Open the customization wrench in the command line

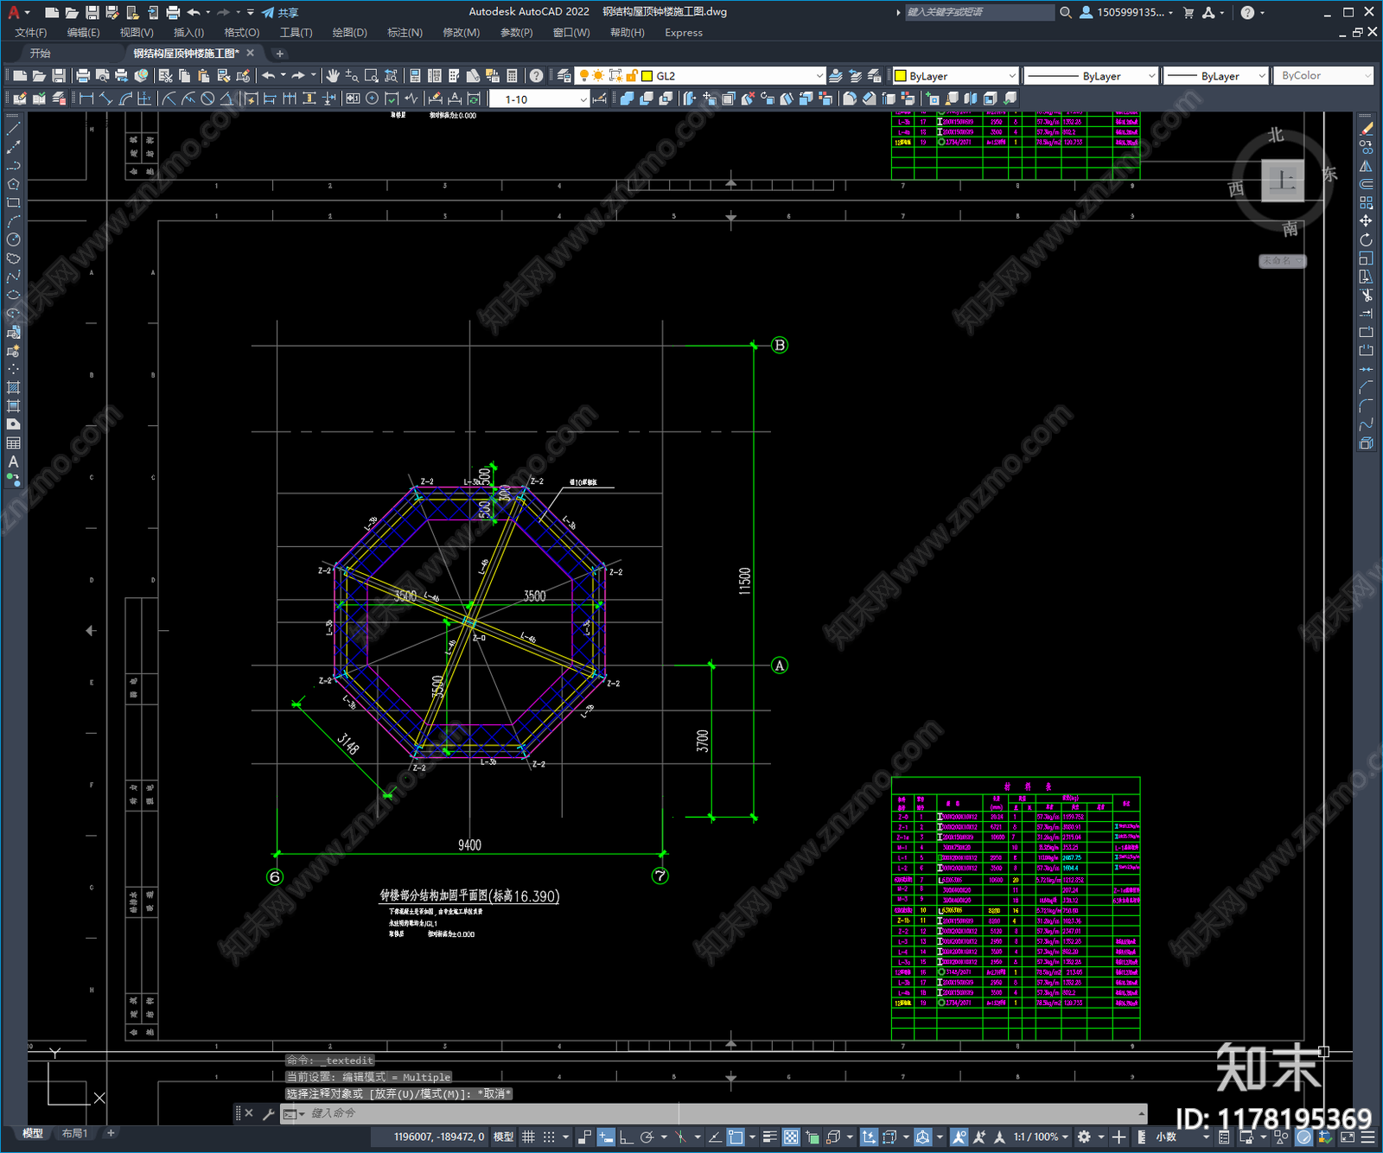click(x=269, y=1114)
